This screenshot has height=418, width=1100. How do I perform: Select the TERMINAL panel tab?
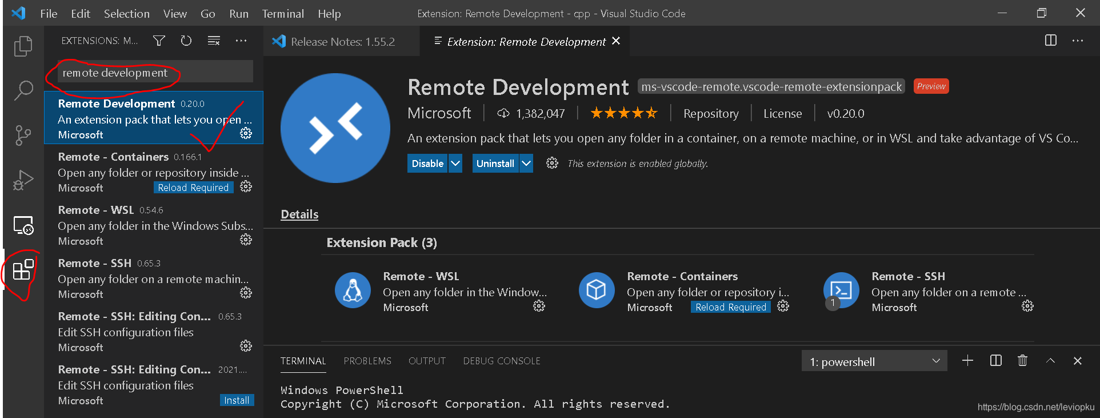coord(303,361)
